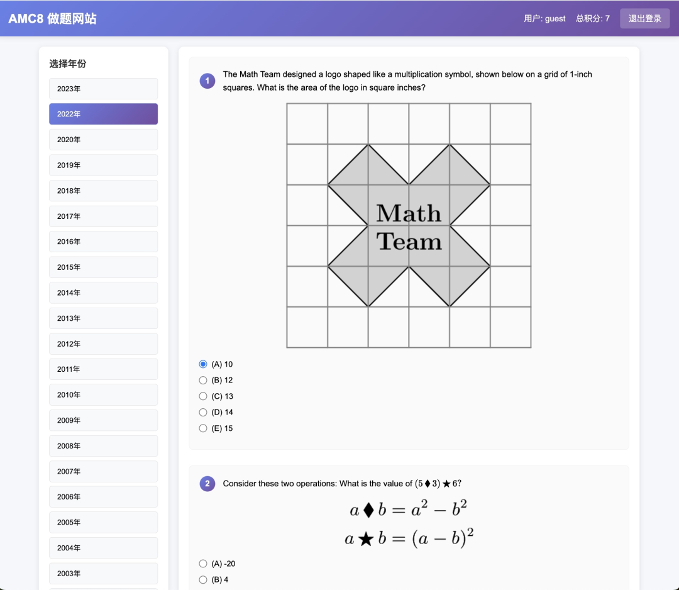Click the question 1 number badge
Viewport: 679px width, 590px height.
[207, 81]
